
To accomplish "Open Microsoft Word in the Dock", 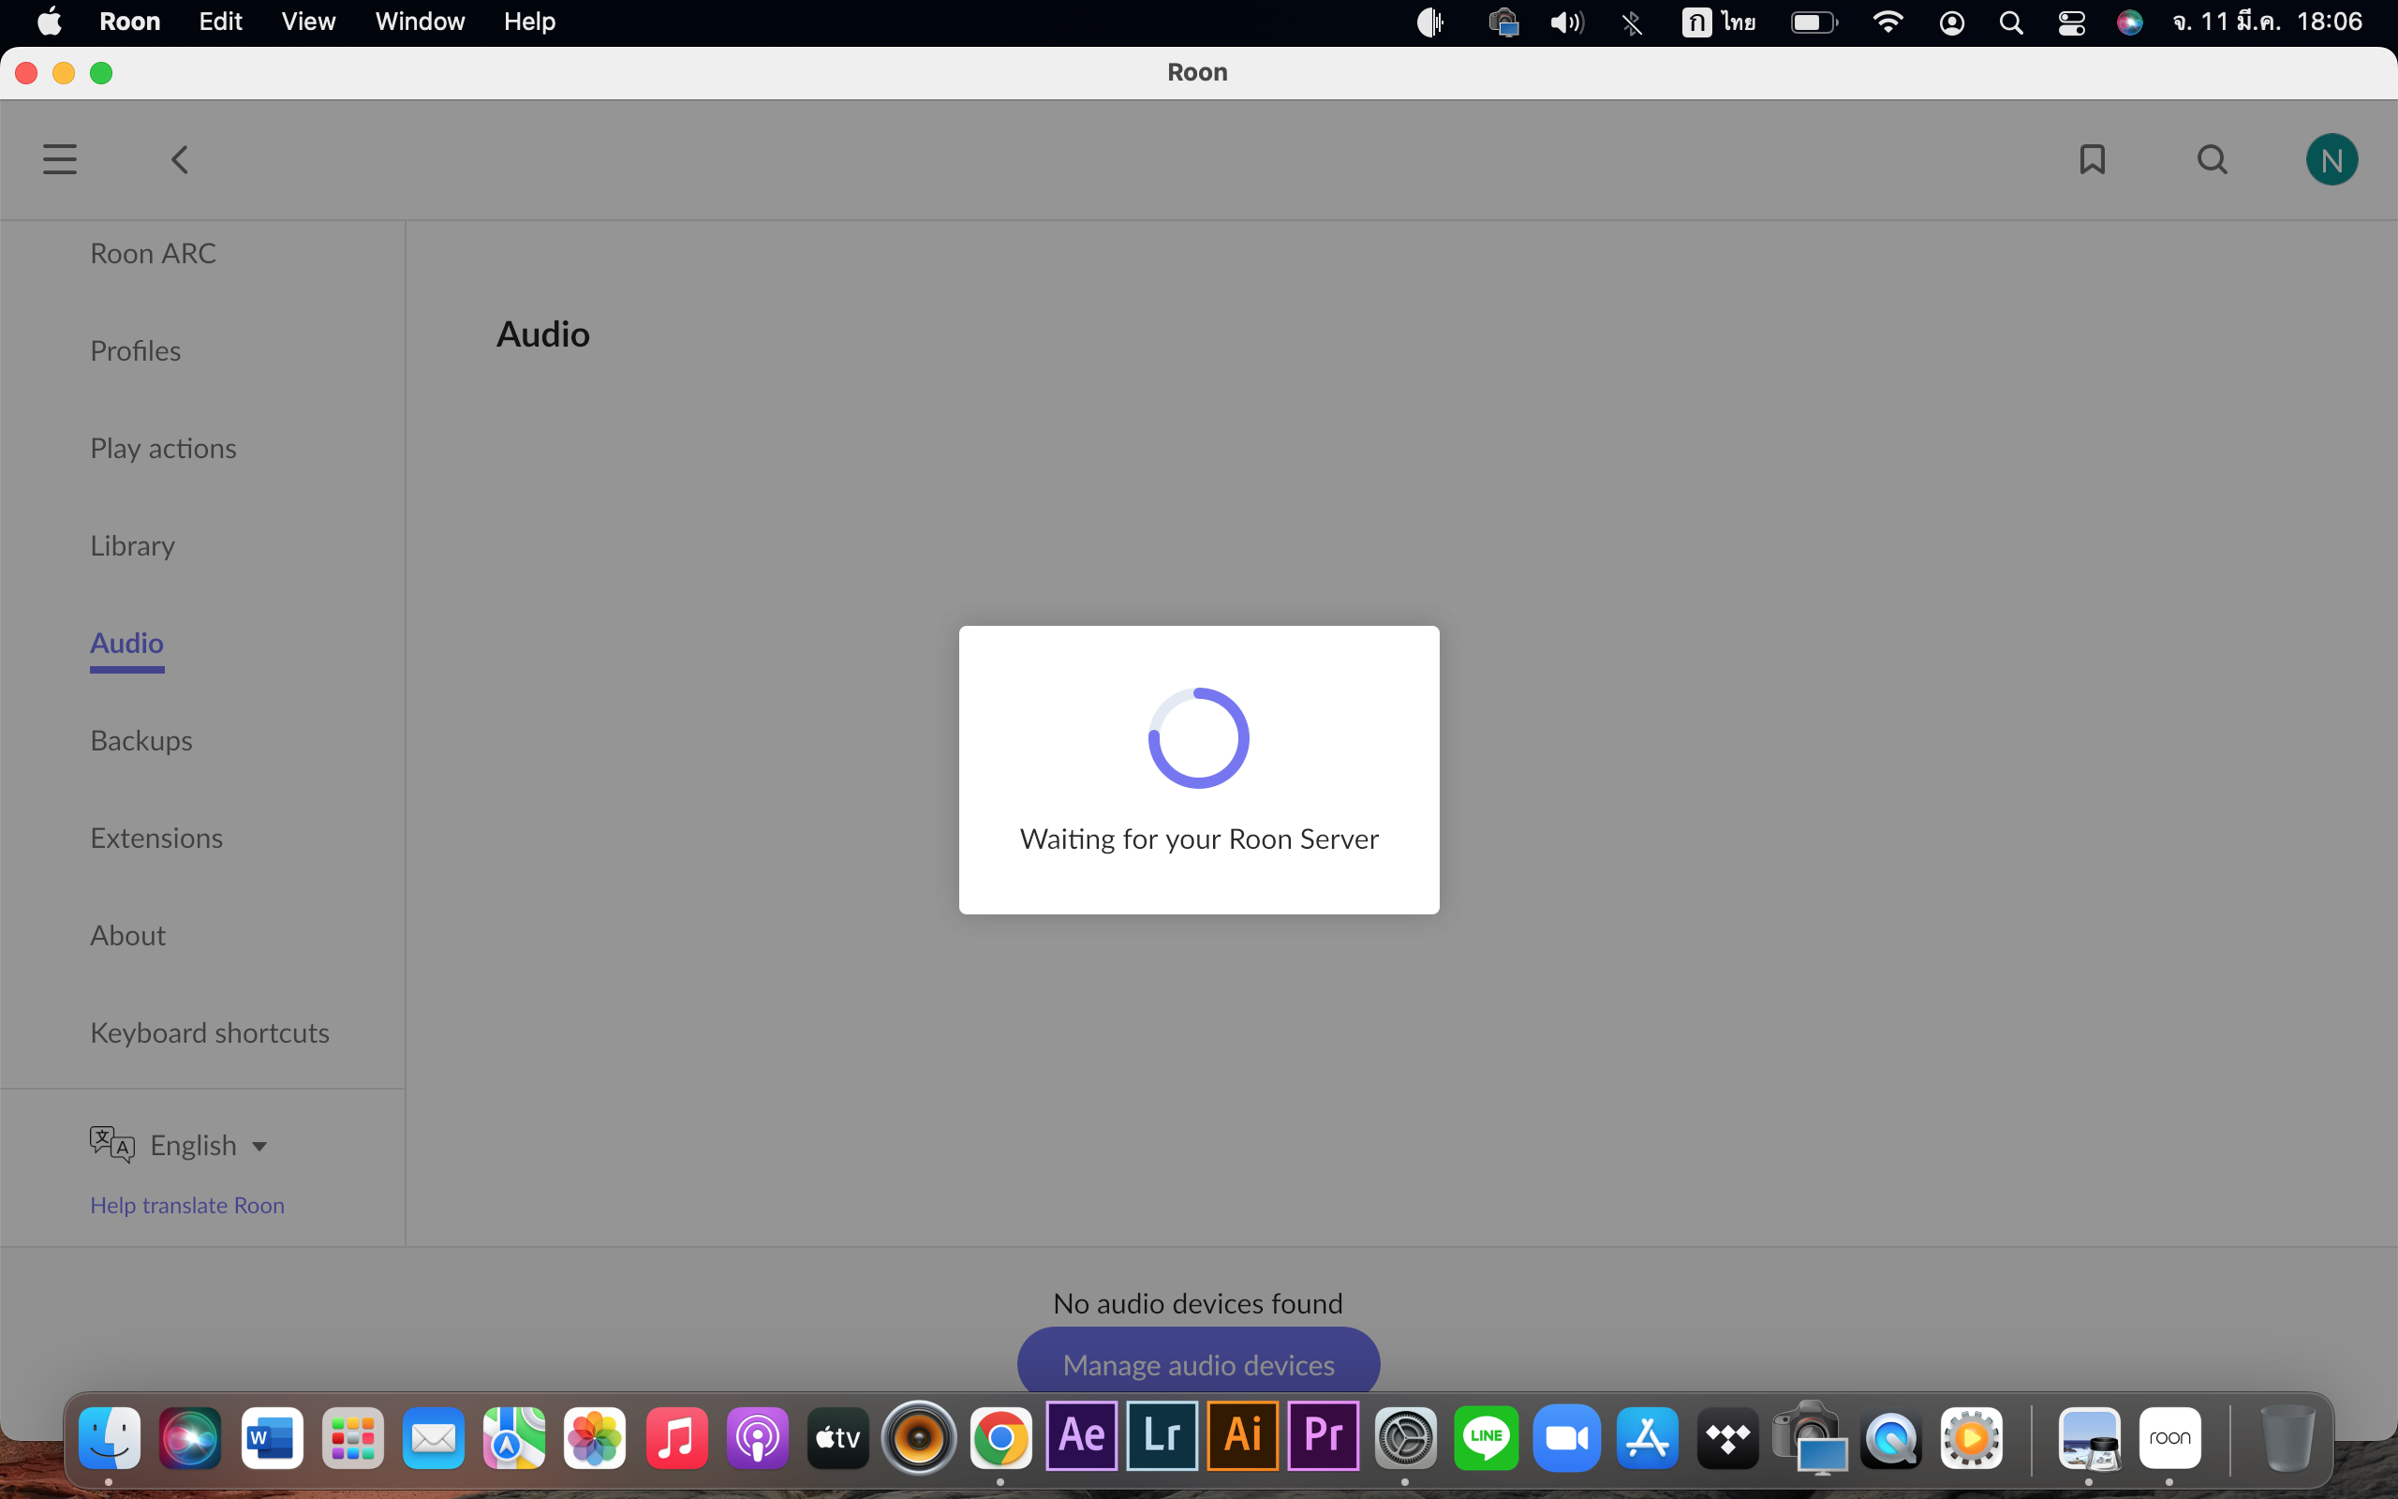I will 272,1437.
